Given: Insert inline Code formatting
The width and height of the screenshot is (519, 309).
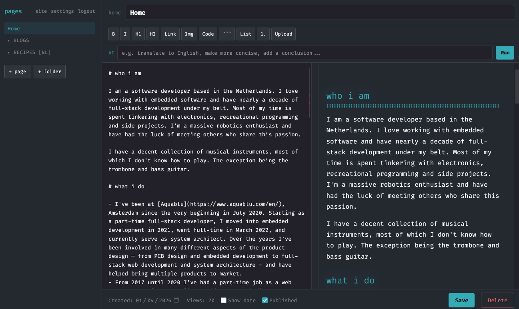Looking at the screenshot, I should pyautogui.click(x=208, y=34).
